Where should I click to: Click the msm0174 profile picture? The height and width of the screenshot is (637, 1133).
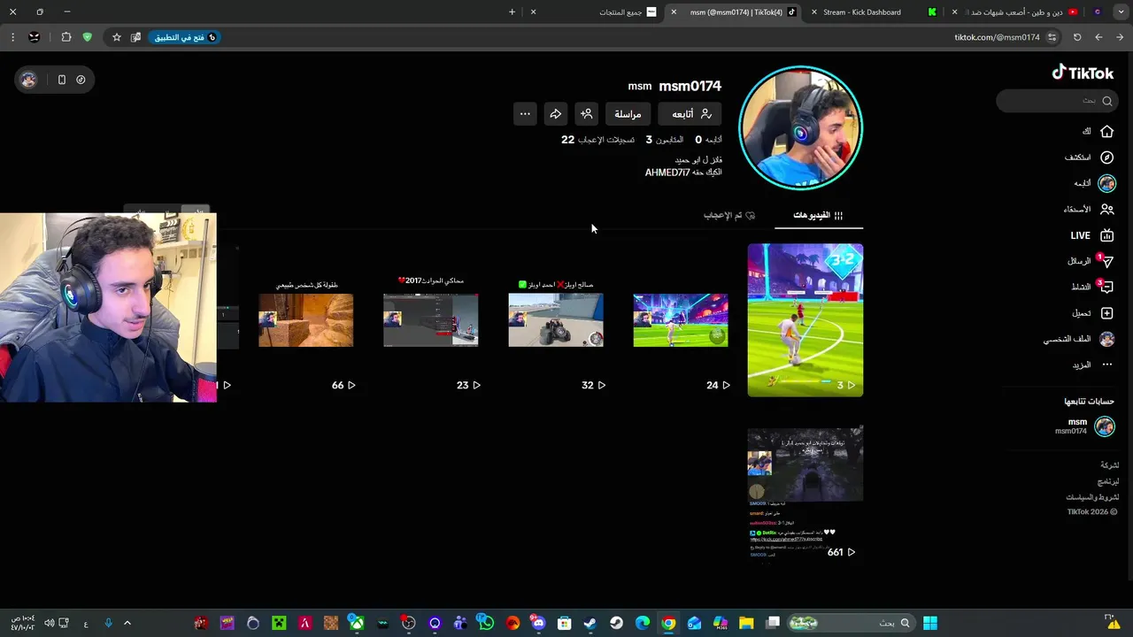click(x=801, y=128)
